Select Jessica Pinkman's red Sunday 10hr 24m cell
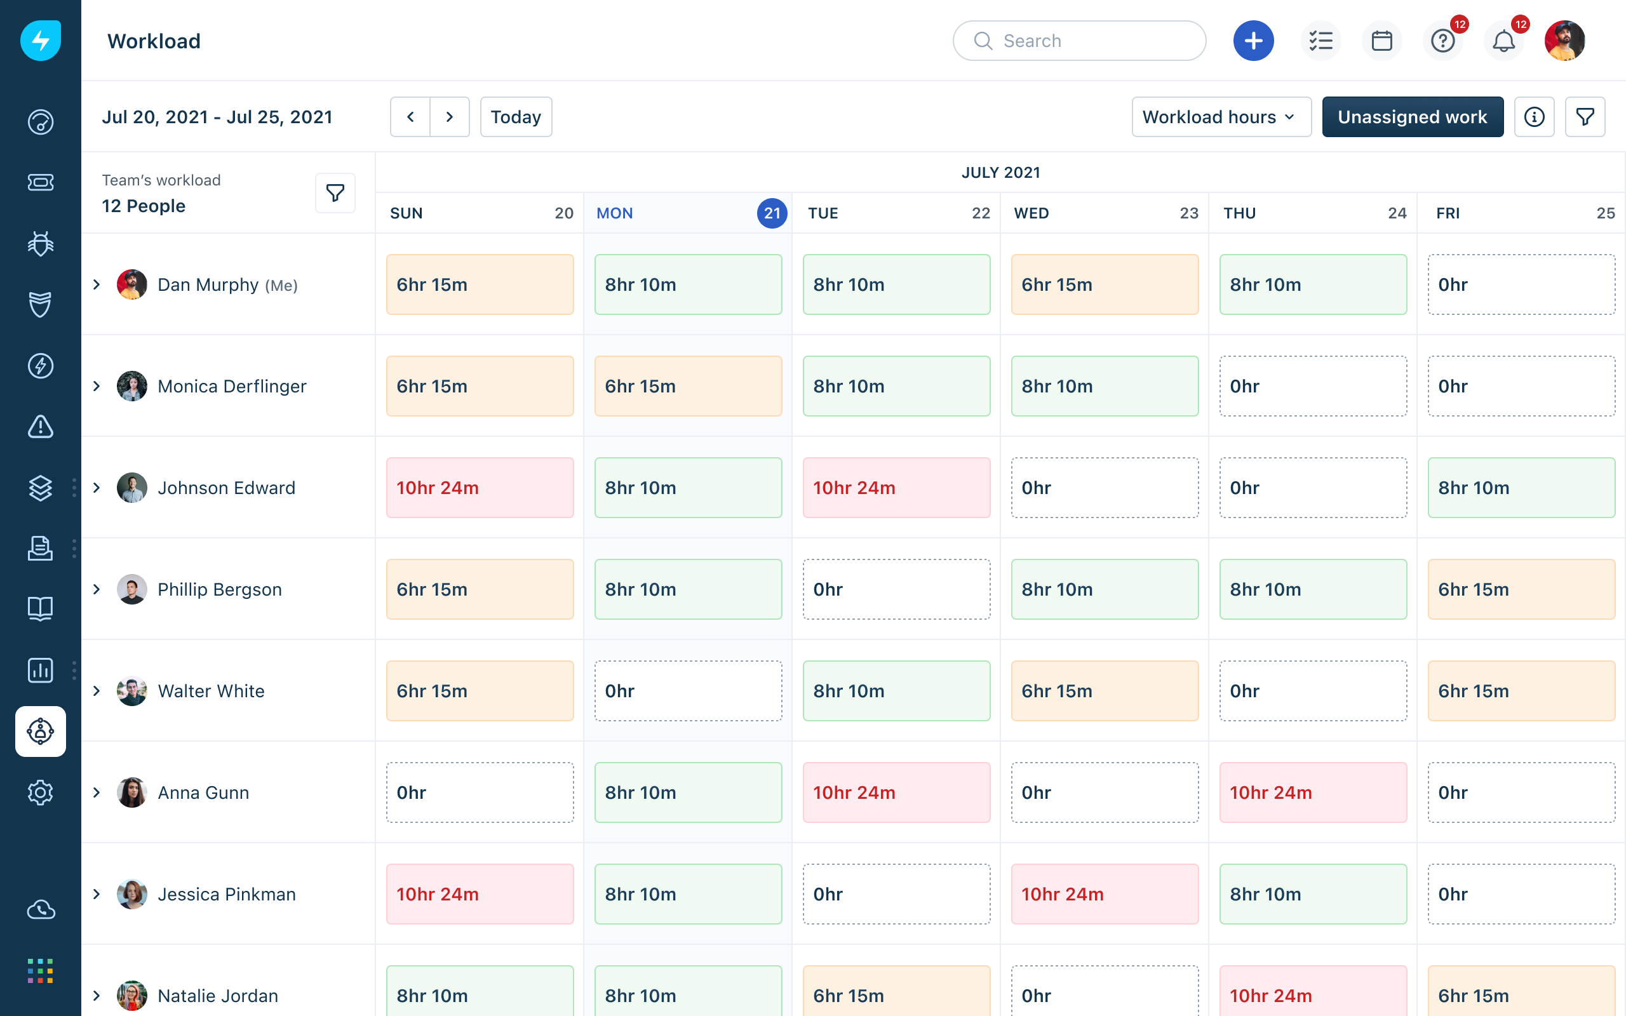 pyautogui.click(x=480, y=893)
